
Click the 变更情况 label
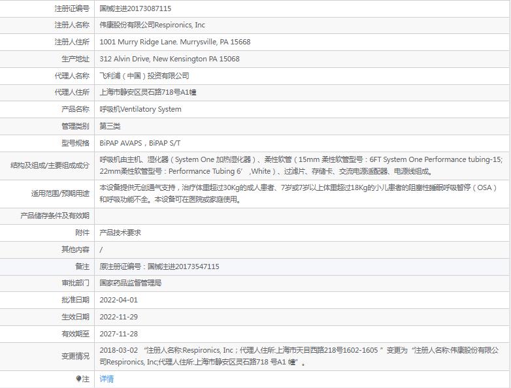click(x=75, y=356)
